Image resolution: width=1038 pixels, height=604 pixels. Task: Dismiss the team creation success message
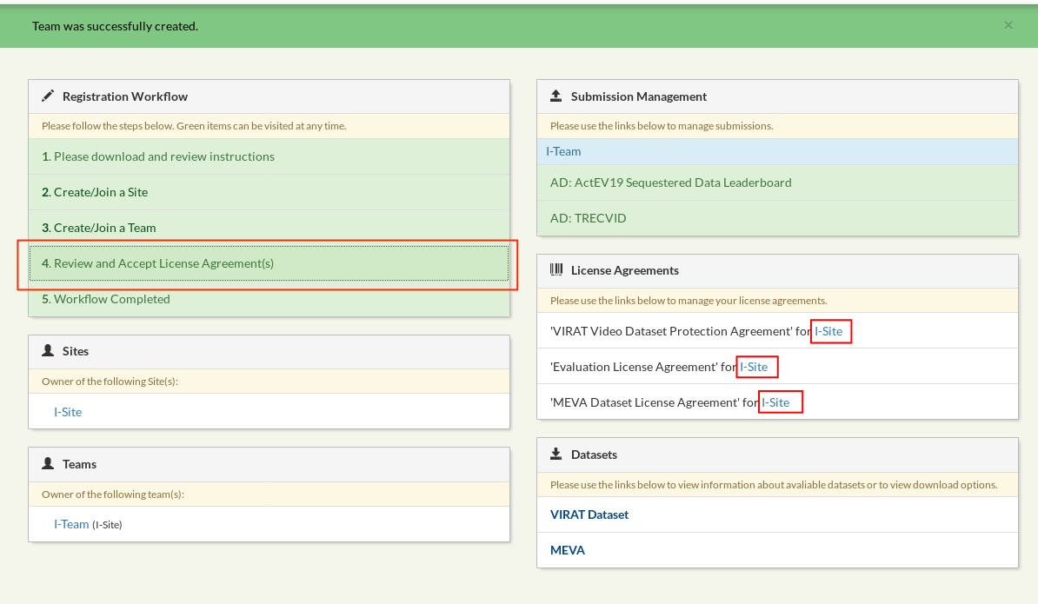click(x=1008, y=24)
